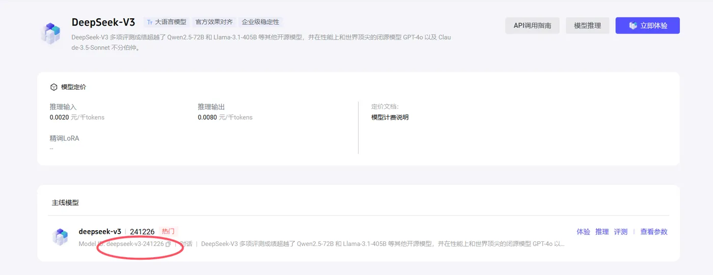
Task: Open the 模型计费说明 pricing document link
Action: tap(390, 117)
